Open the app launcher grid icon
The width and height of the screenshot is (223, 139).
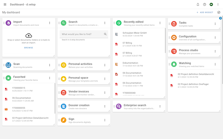point(5,4)
